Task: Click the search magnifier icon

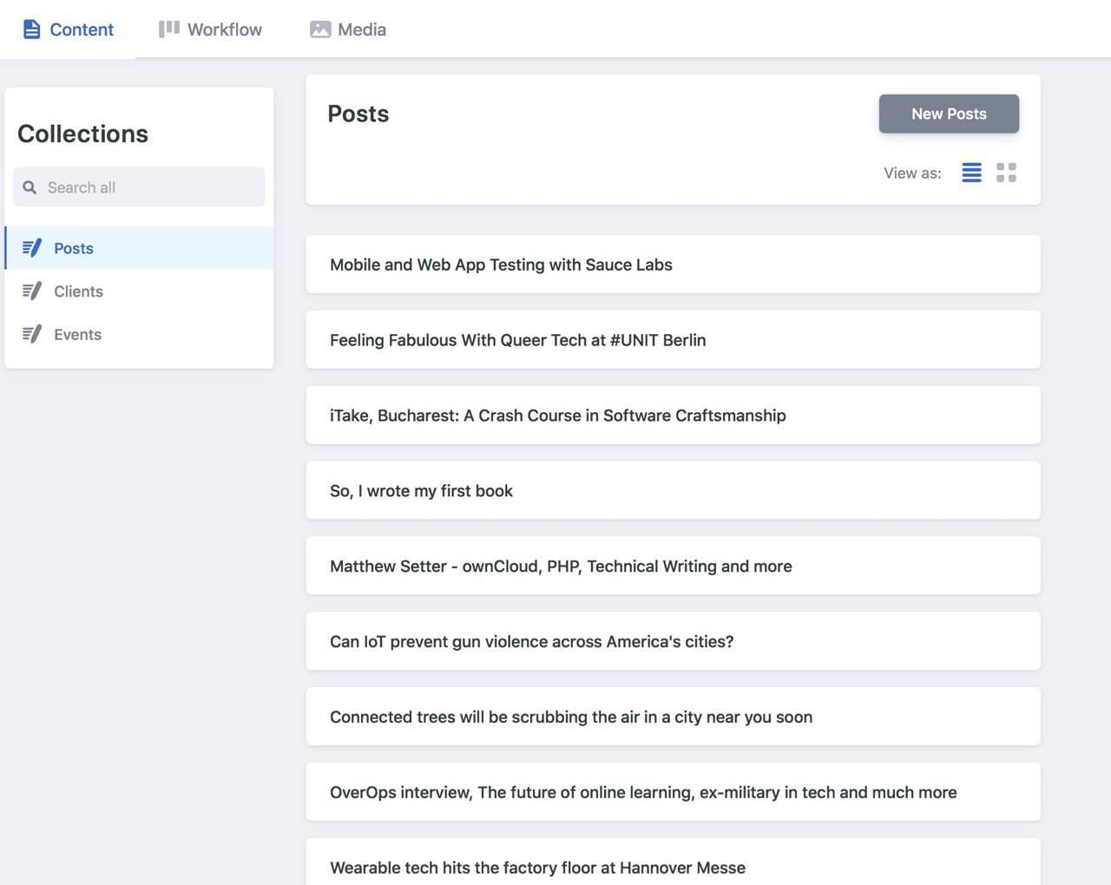Action: (x=30, y=187)
